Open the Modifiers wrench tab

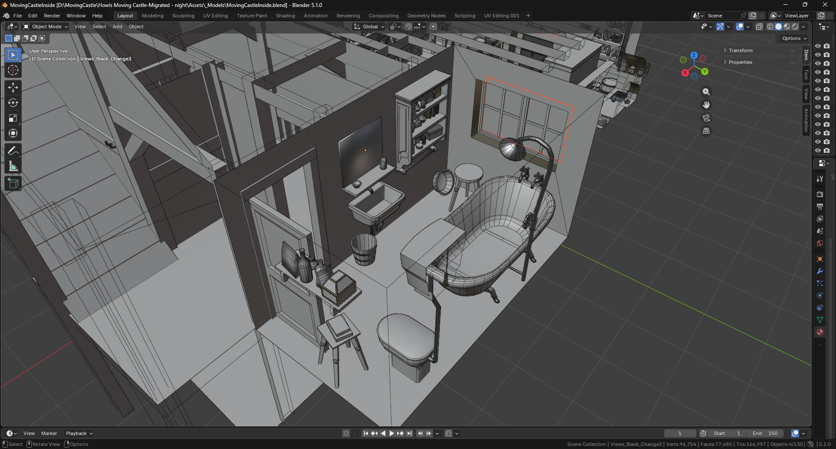[x=820, y=271]
